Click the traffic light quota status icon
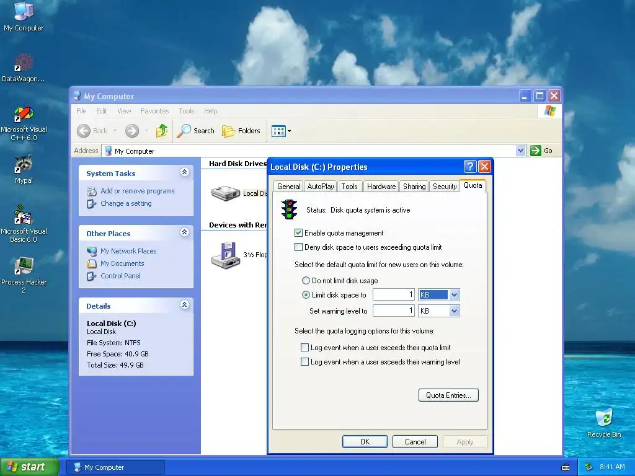Image resolution: width=635 pixels, height=476 pixels. point(289,209)
